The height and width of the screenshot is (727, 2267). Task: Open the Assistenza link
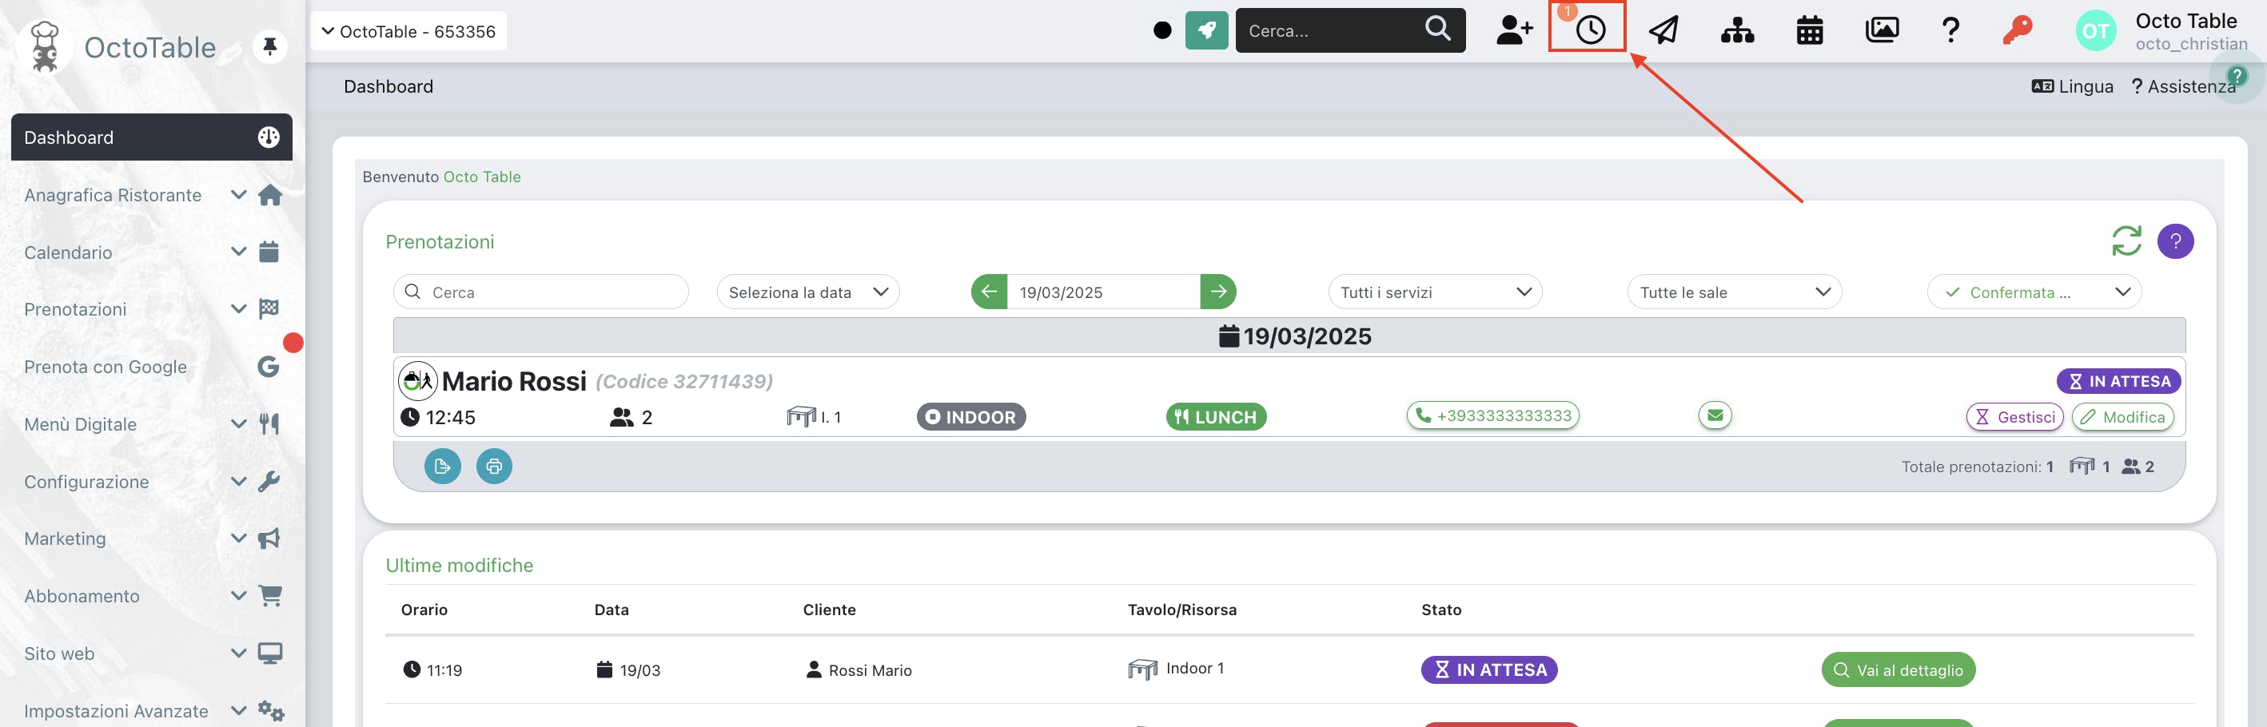(2182, 86)
